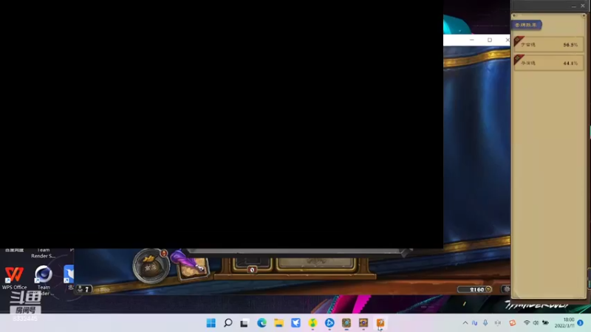Maximize the white-titled window
The height and width of the screenshot is (332, 591).
(490, 40)
